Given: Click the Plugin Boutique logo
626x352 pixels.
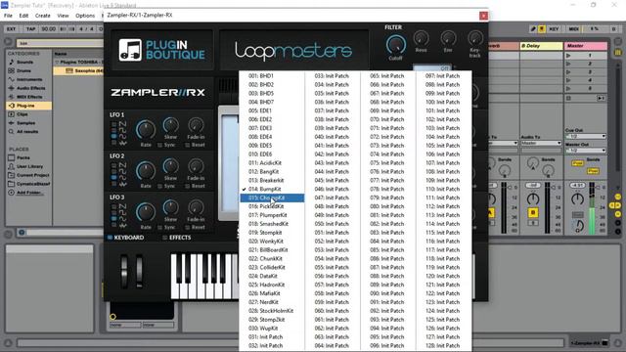Looking at the screenshot, I should click(162, 50).
